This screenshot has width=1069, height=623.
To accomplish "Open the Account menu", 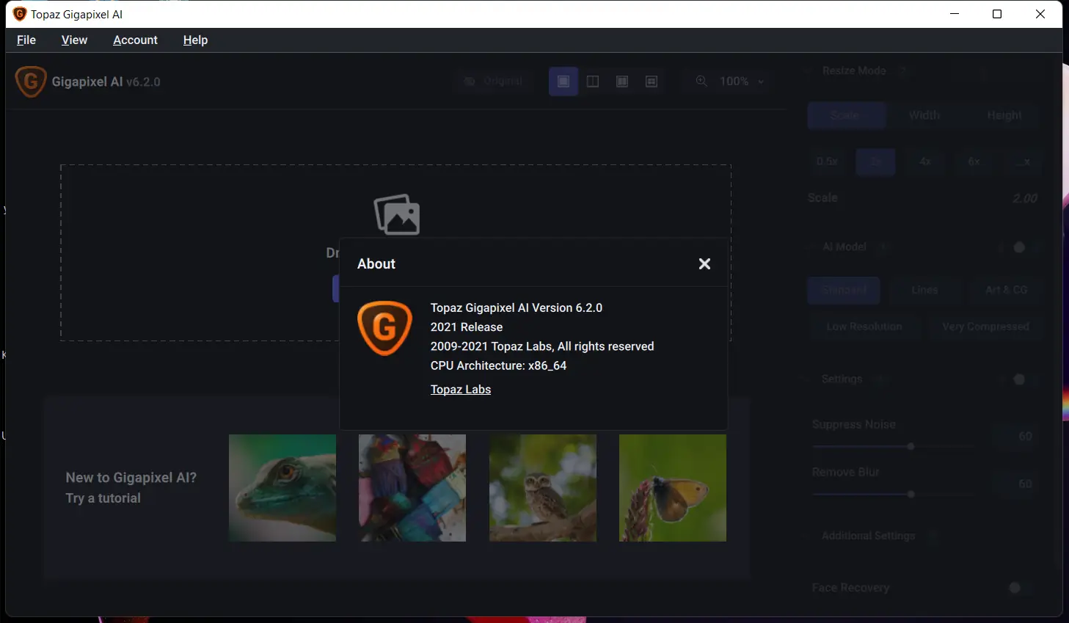I will 135,40.
